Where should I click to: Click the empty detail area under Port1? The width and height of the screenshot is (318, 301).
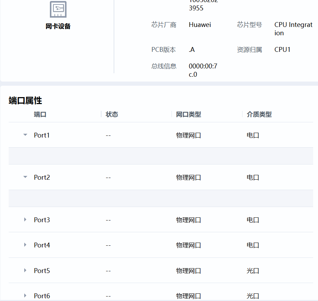pyautogui.click(x=161, y=156)
